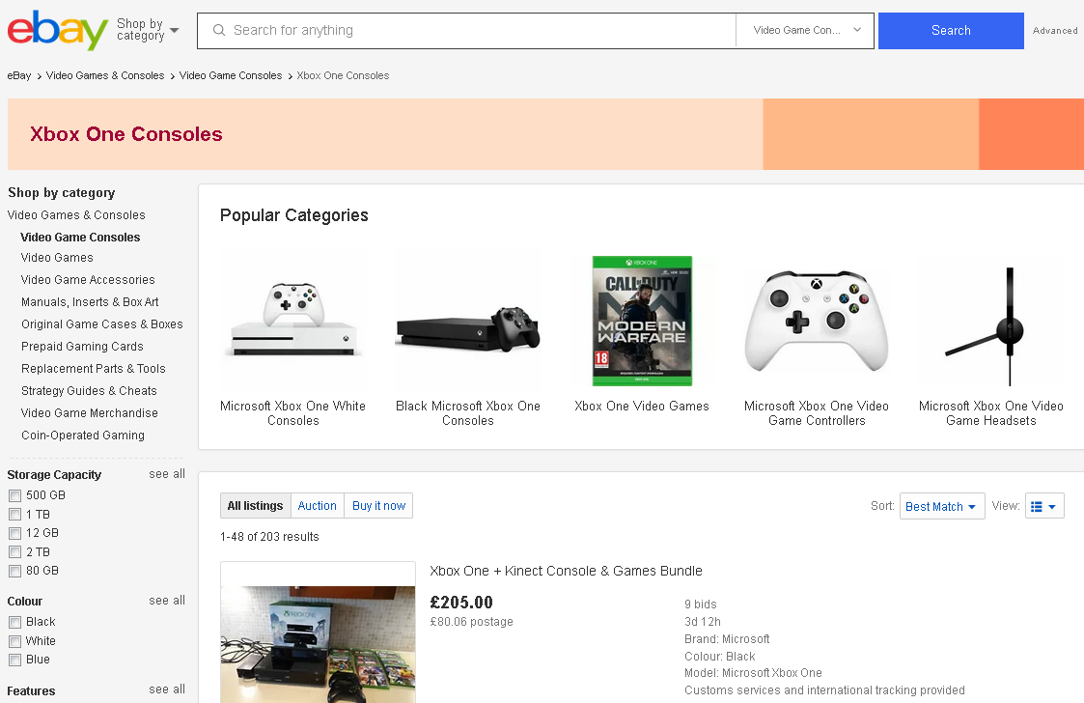Enable the 1 TB storage filter
The width and height of the screenshot is (1084, 703).
pyautogui.click(x=14, y=515)
